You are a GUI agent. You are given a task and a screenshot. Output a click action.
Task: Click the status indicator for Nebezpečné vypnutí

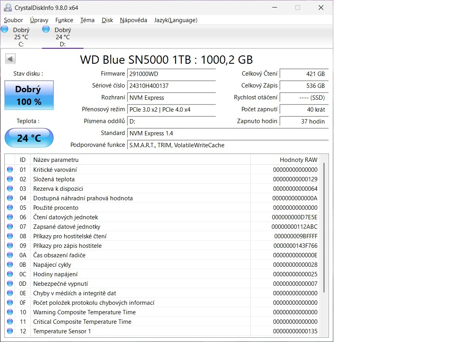pos(9,283)
